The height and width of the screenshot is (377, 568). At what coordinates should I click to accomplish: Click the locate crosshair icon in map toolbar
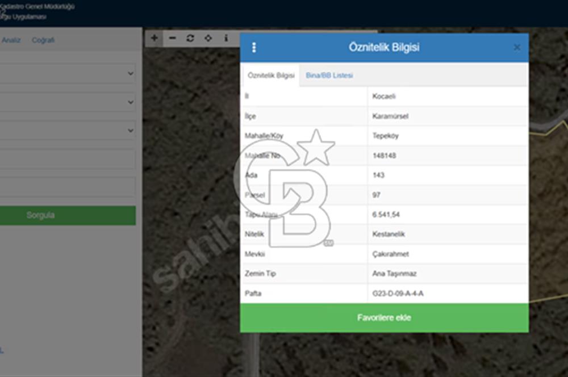208,38
